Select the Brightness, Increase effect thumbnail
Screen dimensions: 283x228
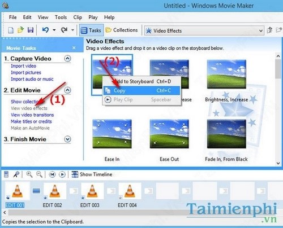pos(226,74)
